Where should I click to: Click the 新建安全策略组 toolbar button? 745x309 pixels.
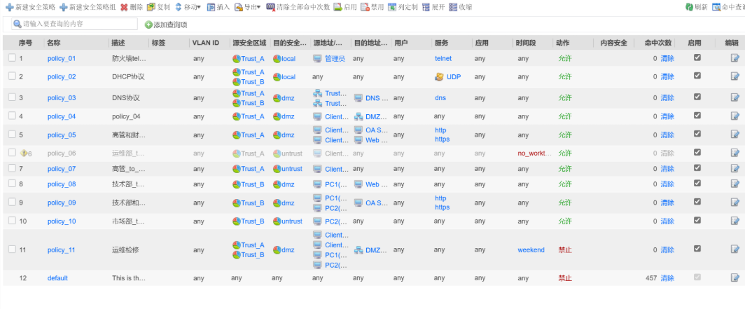pos(88,7)
